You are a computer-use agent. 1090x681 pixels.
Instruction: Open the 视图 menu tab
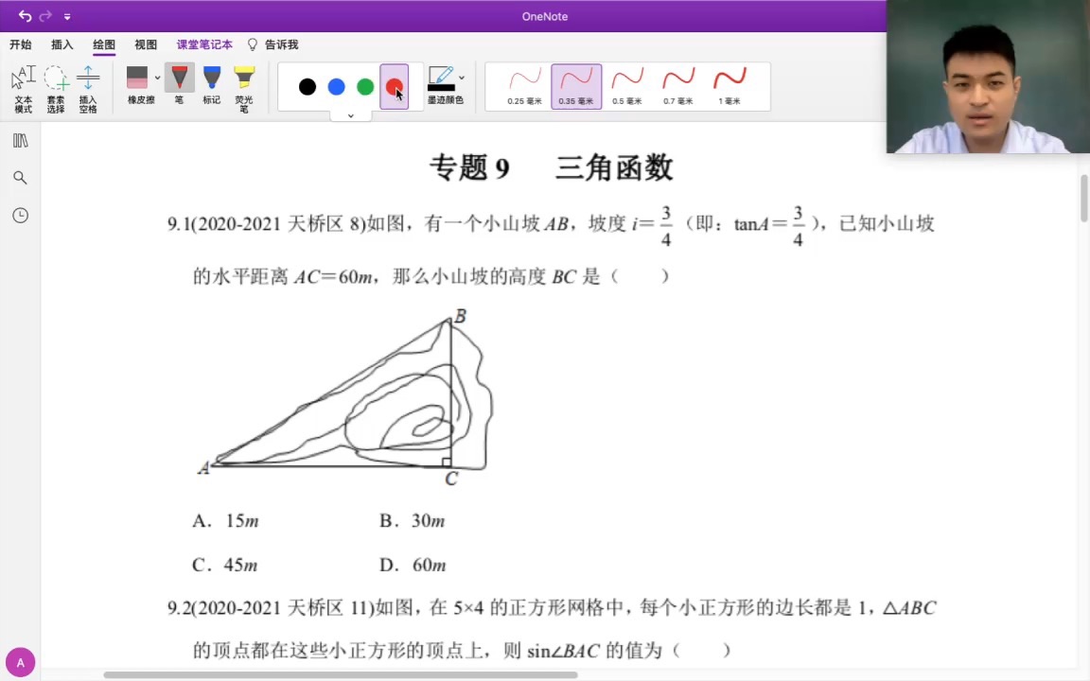click(145, 44)
